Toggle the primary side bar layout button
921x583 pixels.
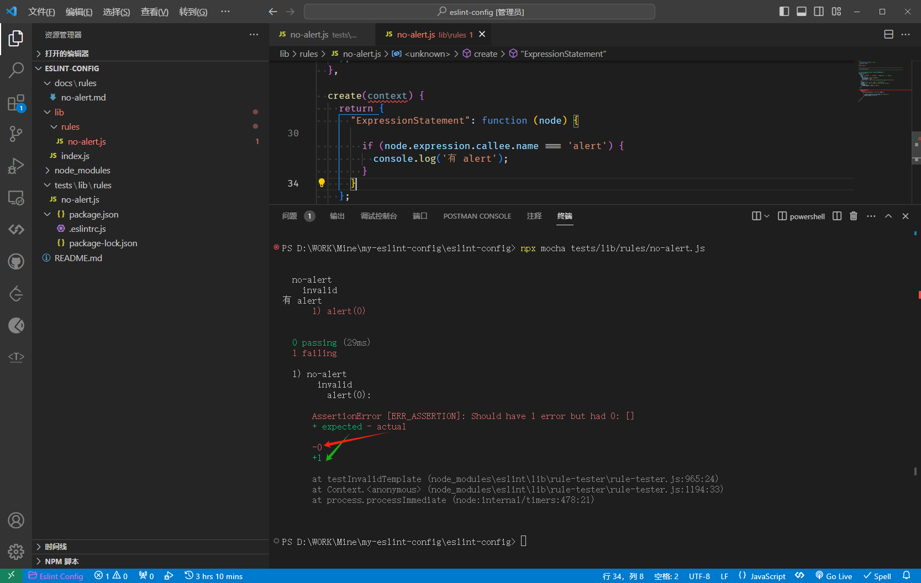click(x=784, y=12)
